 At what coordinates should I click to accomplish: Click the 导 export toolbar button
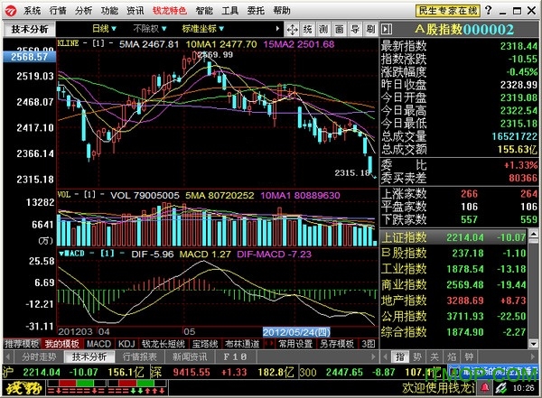coord(355,29)
